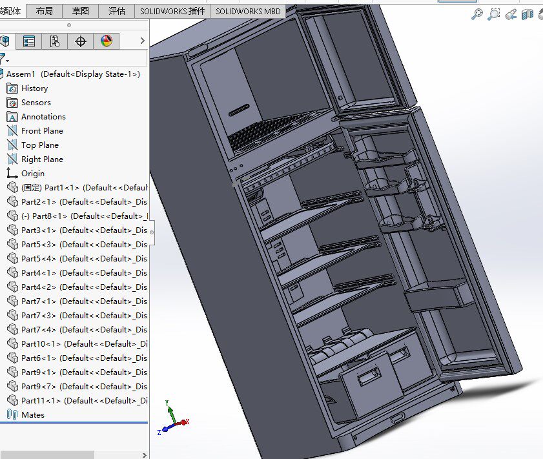Screen dimensions: 543x459
Task: Open the SOLIDWORKS 插件 add-ins tab
Action: click(x=172, y=10)
